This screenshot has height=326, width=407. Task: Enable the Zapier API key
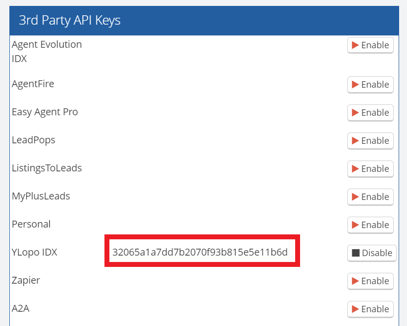click(x=371, y=281)
